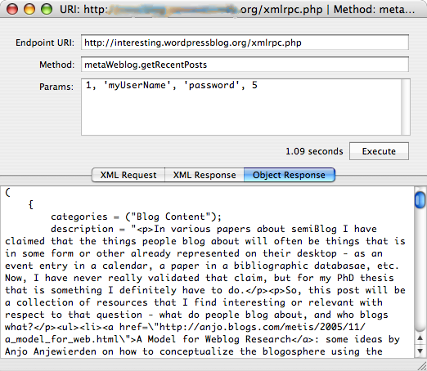Click the response scrollbar up arrow

[420, 338]
